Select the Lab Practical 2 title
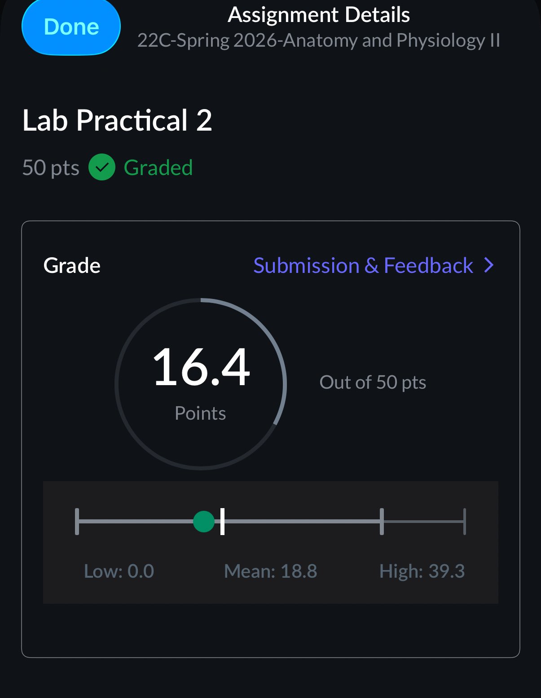541x698 pixels. click(x=117, y=121)
